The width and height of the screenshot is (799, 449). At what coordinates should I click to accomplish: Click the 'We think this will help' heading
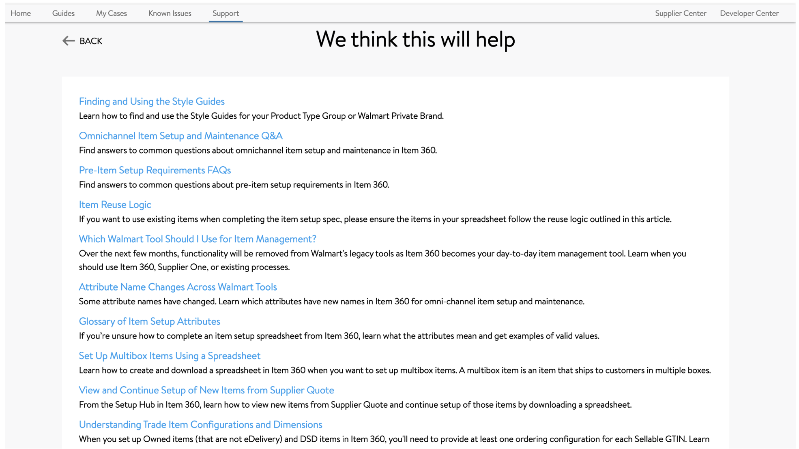pos(415,40)
